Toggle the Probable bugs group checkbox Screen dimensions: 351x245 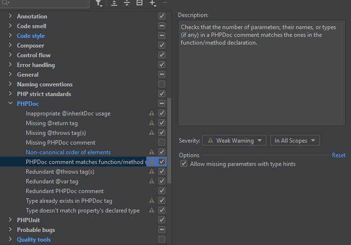click(162, 229)
